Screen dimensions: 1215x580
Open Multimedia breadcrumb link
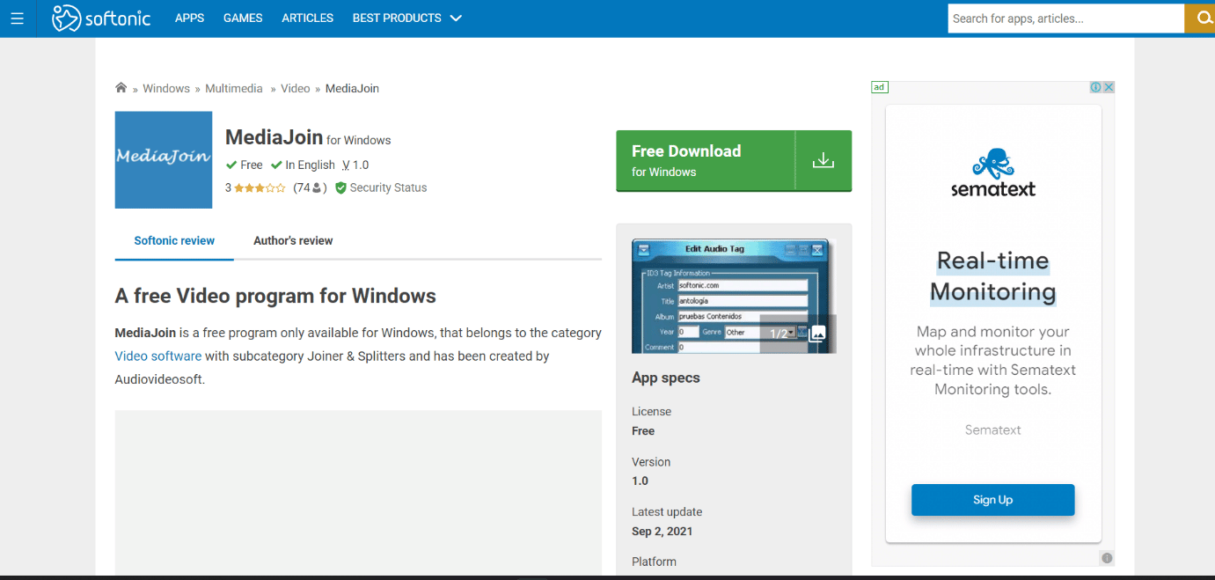[234, 88]
